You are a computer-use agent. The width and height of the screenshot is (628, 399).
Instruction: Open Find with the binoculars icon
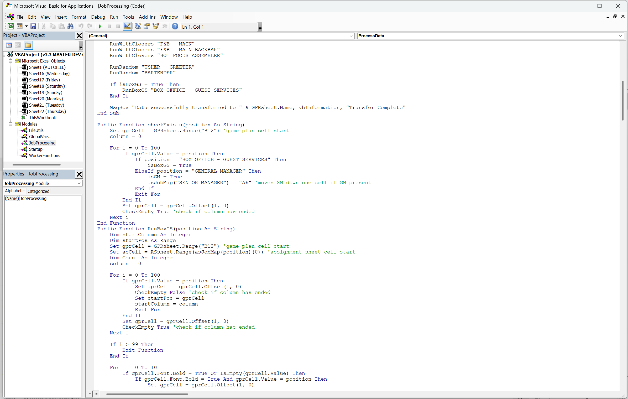(x=70, y=26)
